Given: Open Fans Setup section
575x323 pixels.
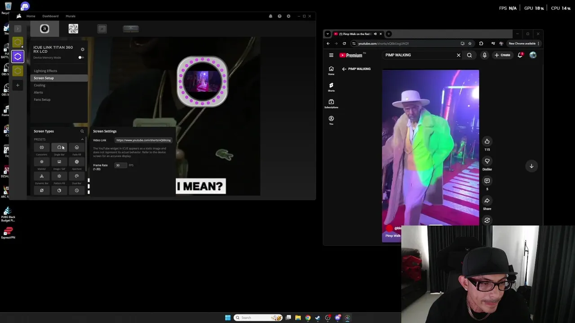Looking at the screenshot, I should coord(42,100).
